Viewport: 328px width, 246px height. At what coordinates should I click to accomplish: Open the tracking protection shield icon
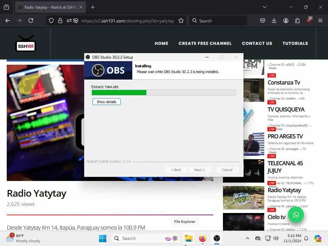tap(51, 20)
